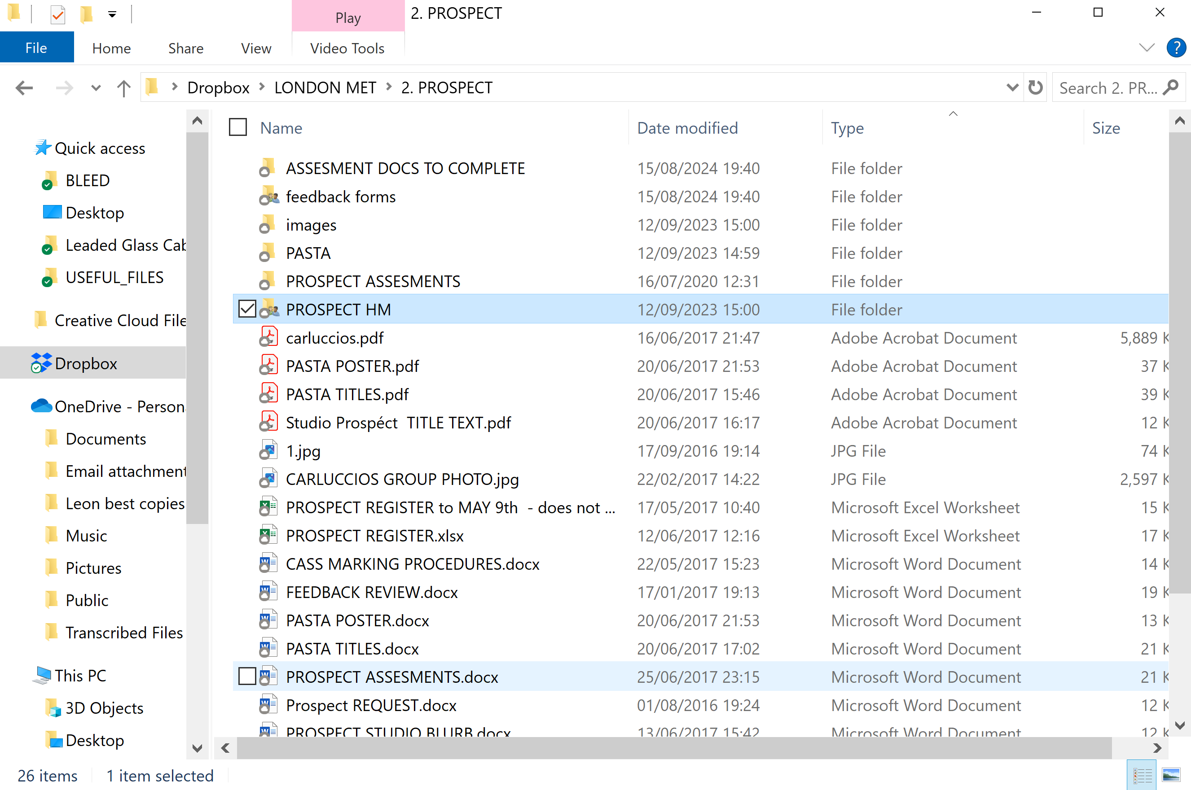Click the horizontal scrollbar of file list

tap(674, 748)
